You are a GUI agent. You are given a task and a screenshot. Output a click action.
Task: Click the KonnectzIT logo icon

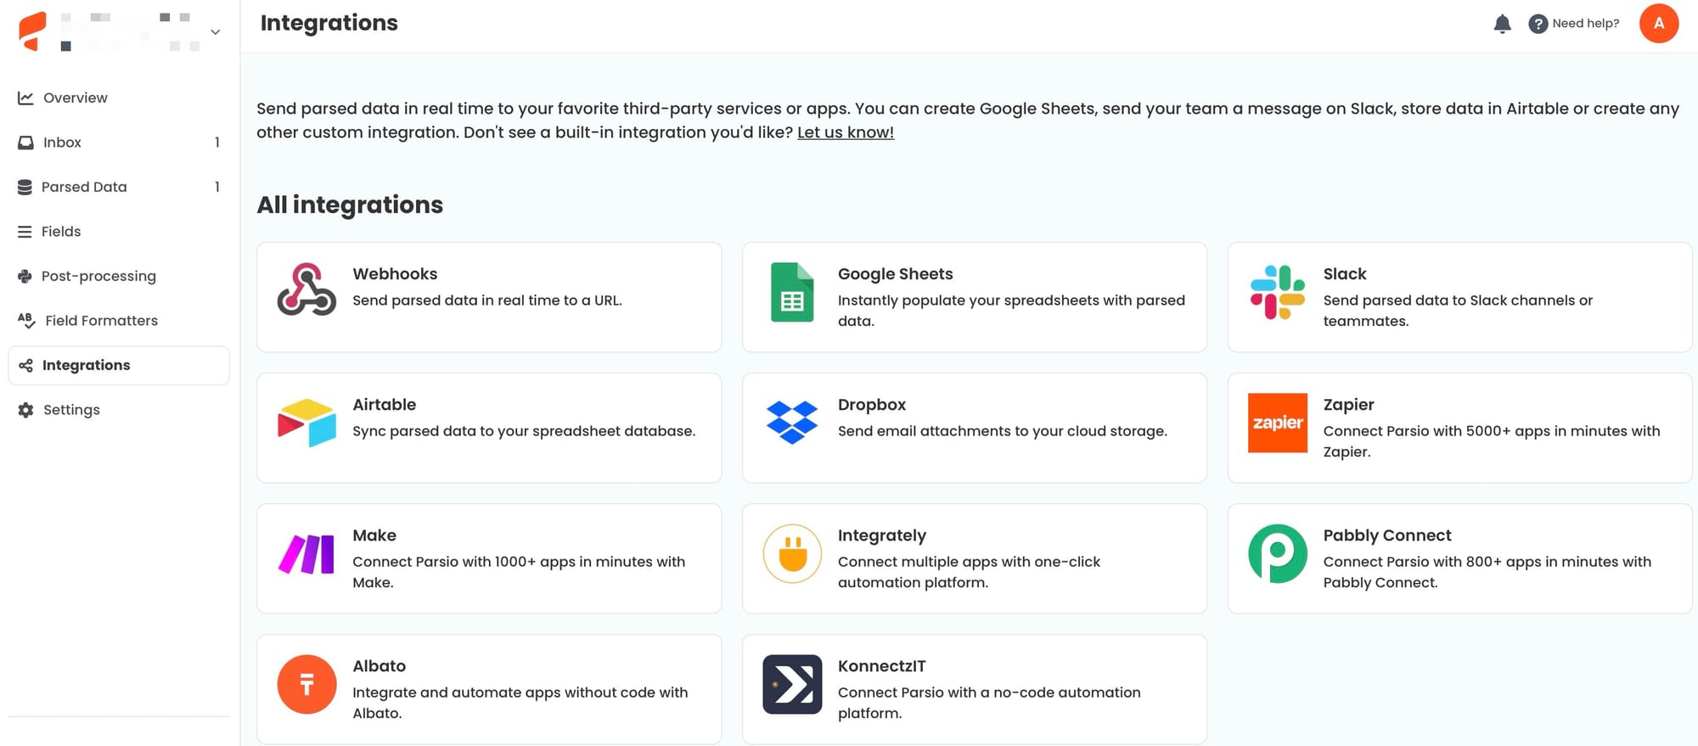click(x=791, y=684)
